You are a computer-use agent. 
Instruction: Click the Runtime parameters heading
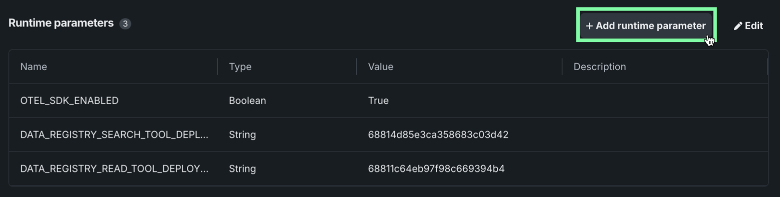pyautogui.click(x=61, y=23)
